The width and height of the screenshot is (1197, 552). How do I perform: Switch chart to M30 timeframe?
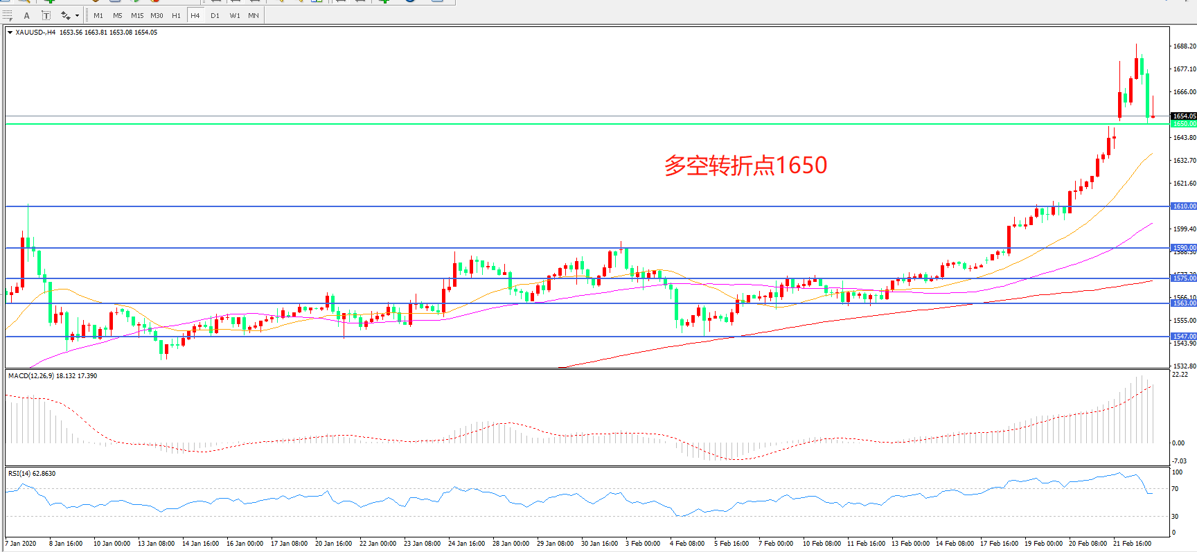157,15
